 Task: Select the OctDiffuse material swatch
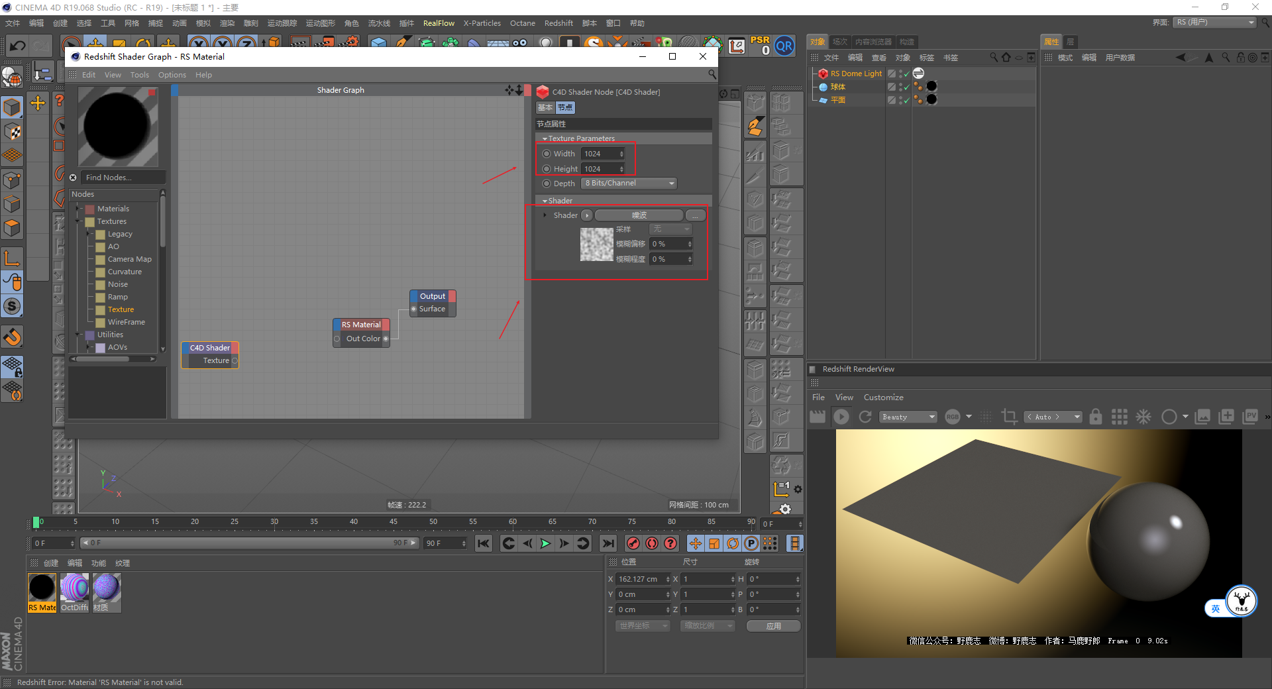pyautogui.click(x=74, y=593)
